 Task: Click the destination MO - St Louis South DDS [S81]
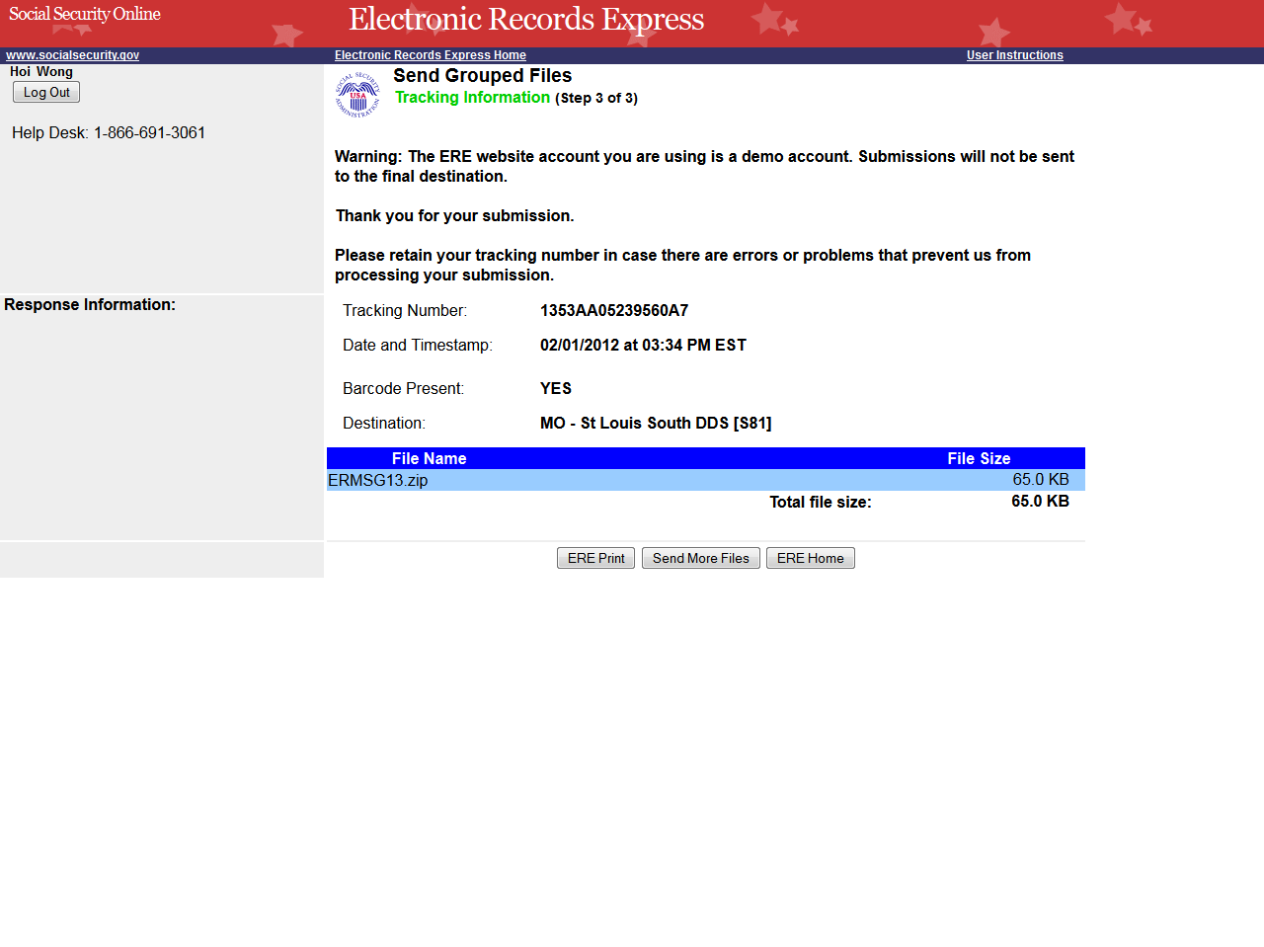(x=656, y=423)
